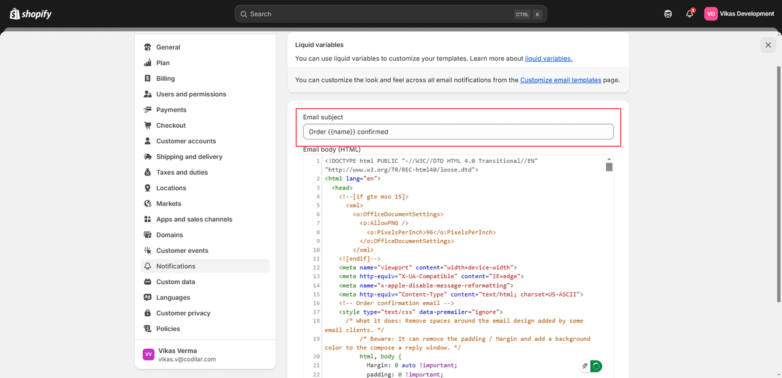Open the VD Vikas Development account menu
This screenshot has height=378, width=782.
(740, 14)
